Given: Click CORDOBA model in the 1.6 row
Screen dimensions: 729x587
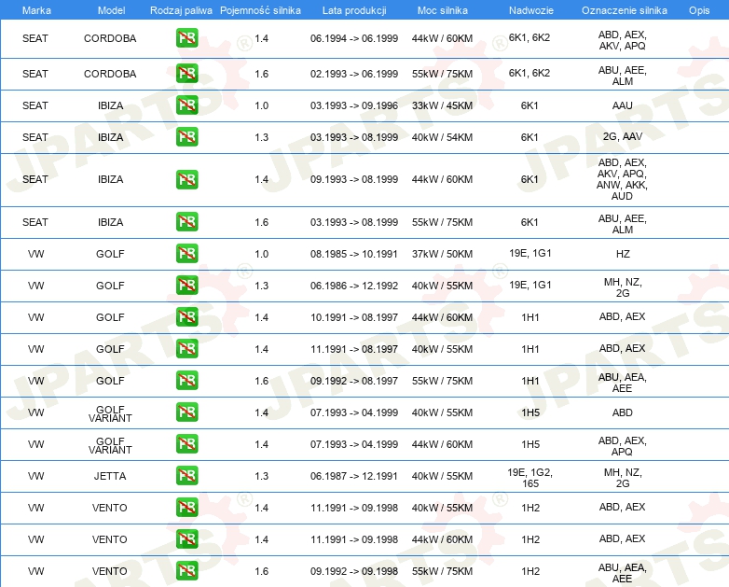Looking at the screenshot, I should [110, 74].
